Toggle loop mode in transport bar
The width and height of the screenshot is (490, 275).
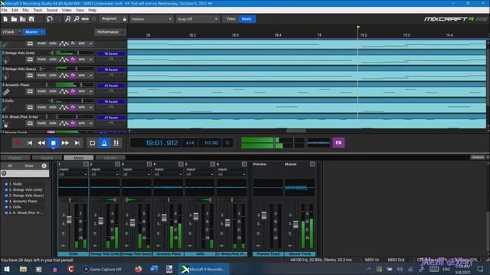click(93, 143)
